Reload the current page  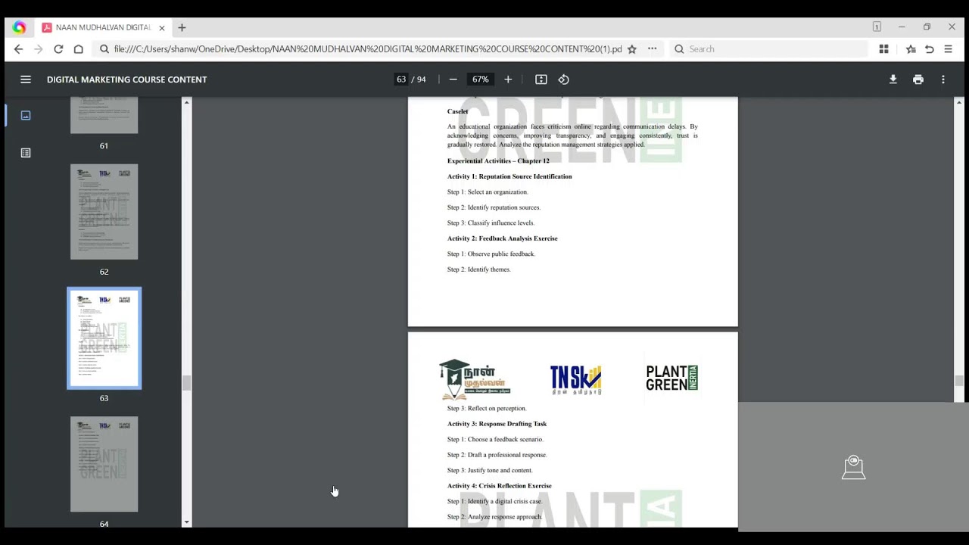[x=58, y=49]
